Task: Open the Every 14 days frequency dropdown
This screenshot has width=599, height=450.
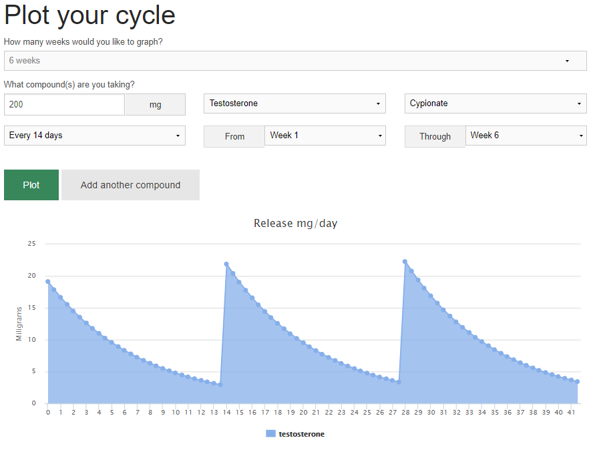Action: pyautogui.click(x=95, y=136)
